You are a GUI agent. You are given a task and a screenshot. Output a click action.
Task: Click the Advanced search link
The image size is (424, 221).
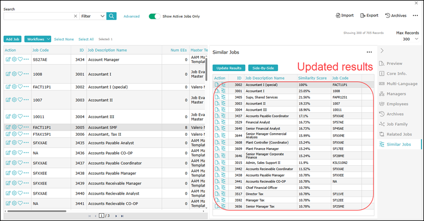(131, 16)
